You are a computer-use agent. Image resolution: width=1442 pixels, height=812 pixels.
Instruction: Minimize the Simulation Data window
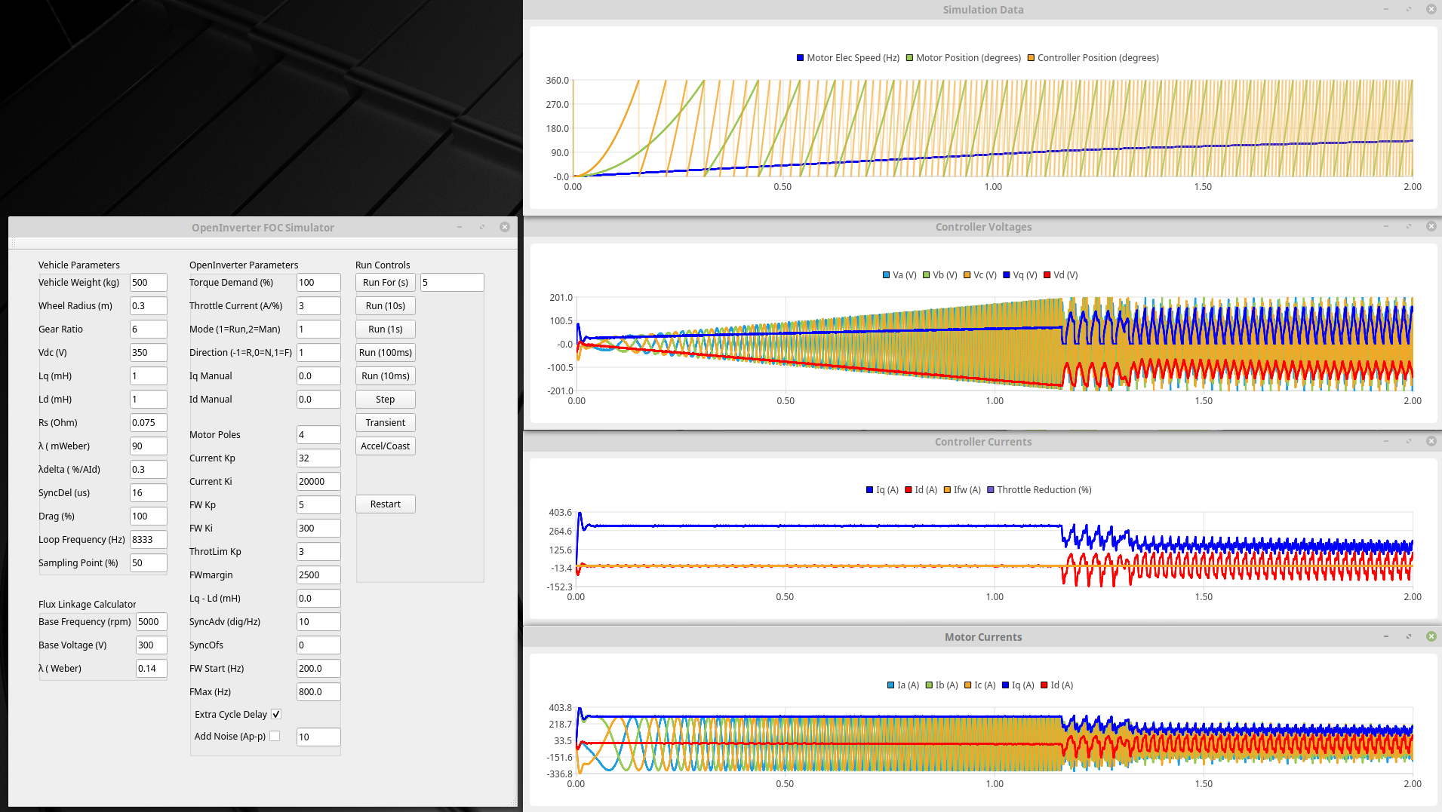pos(1385,9)
